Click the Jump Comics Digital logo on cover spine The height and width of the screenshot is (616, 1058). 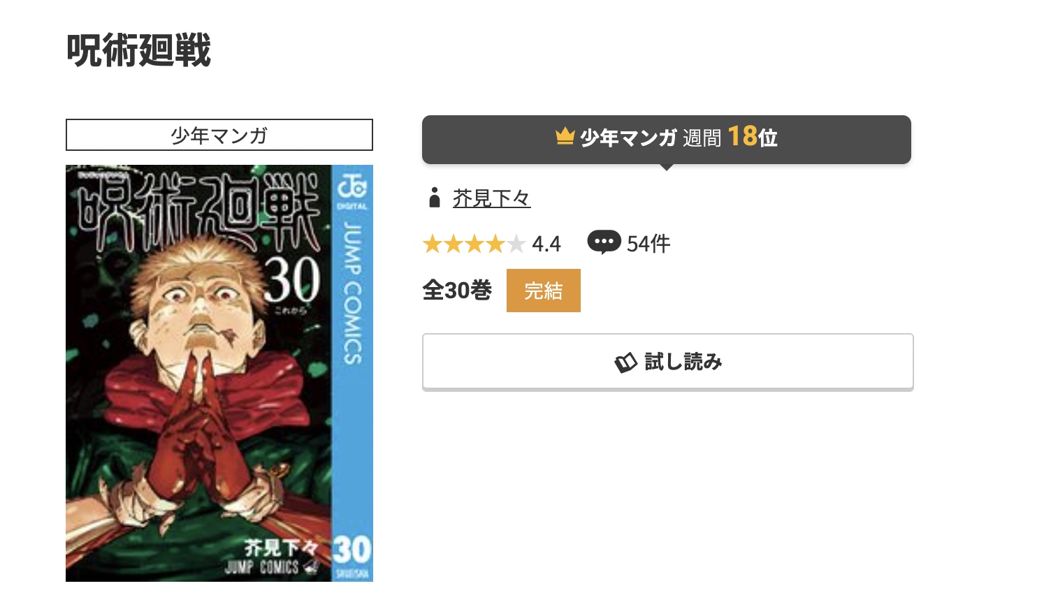[x=352, y=189]
